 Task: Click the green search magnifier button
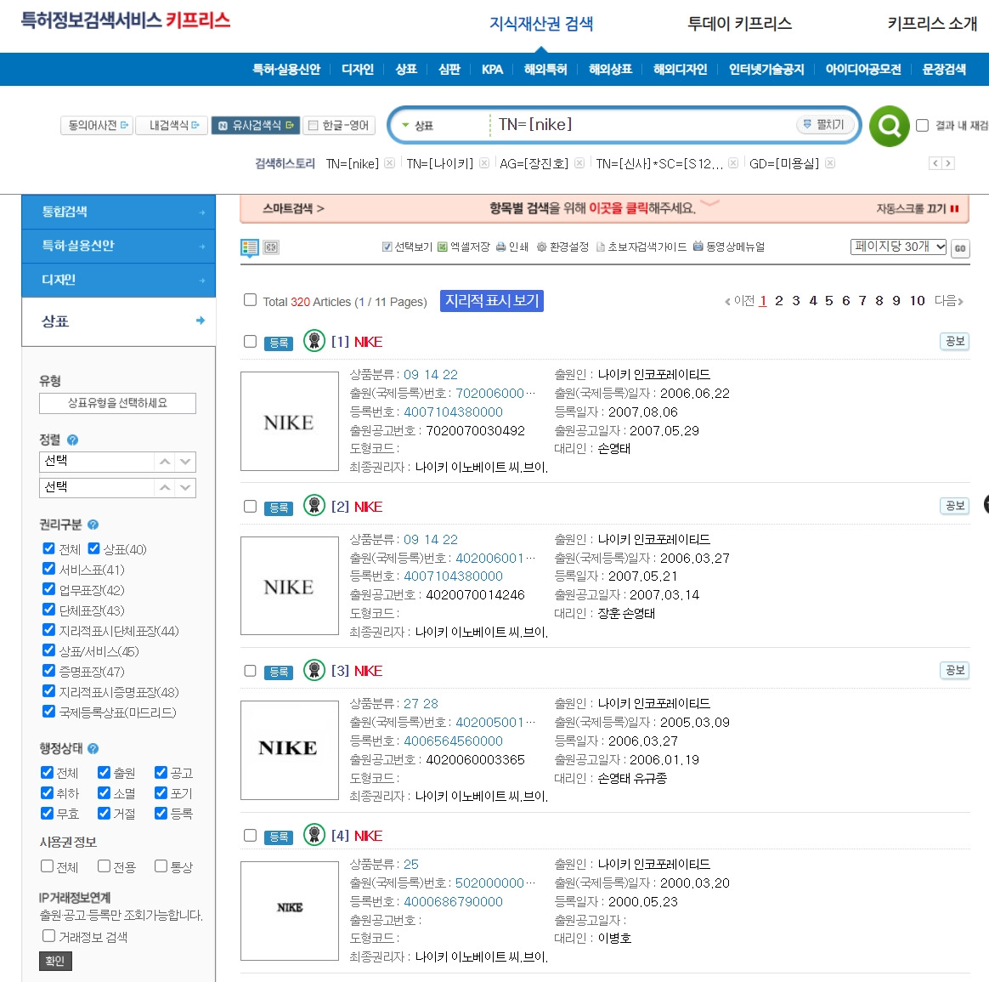[889, 126]
